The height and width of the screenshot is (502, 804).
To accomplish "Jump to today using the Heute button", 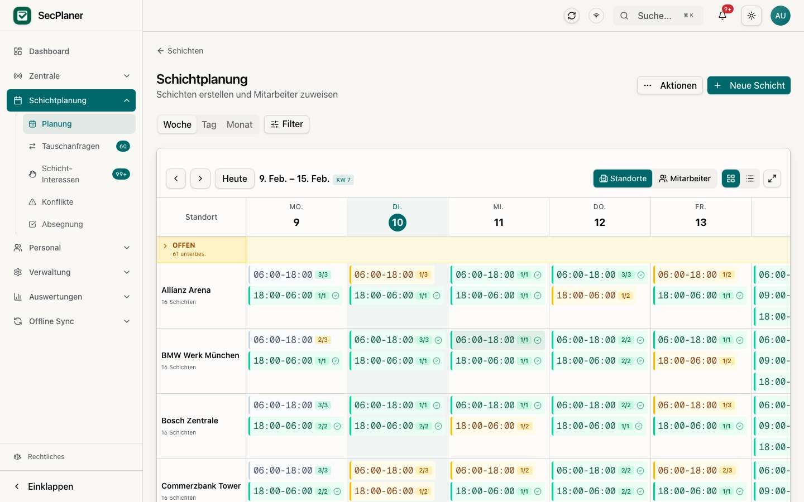I will 234,178.
